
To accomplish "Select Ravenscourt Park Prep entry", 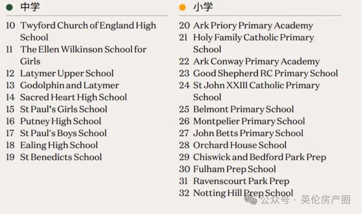I will coord(241,181).
